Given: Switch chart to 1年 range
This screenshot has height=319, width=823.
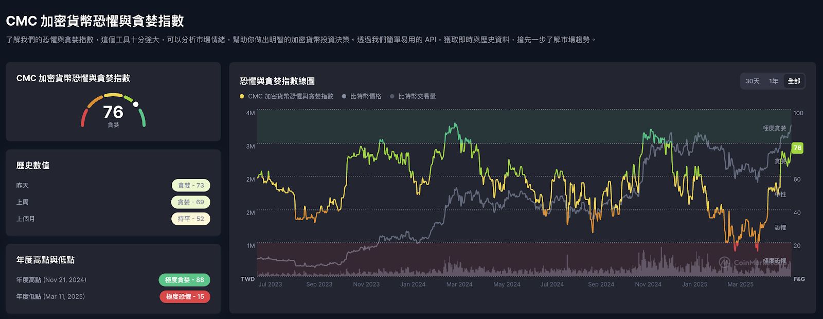Looking at the screenshot, I should coord(774,81).
